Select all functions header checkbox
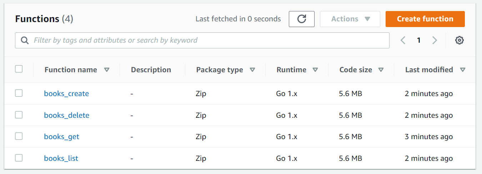 pos(19,69)
